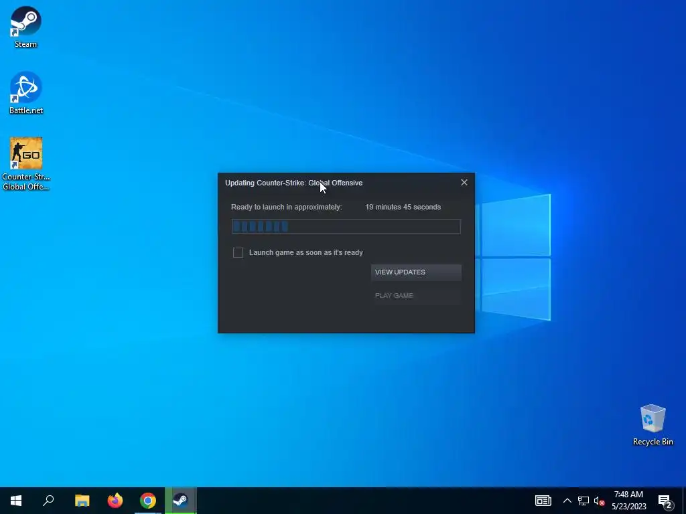
Task: Open the notification center icon
Action: [x=665, y=501]
